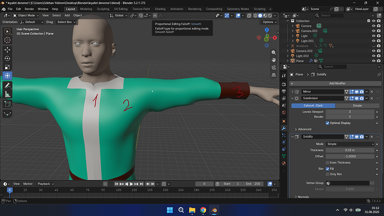This screenshot has height=216, width=384.
Task: Switch to the UV Editing workspace tab
Action: click(121, 9)
